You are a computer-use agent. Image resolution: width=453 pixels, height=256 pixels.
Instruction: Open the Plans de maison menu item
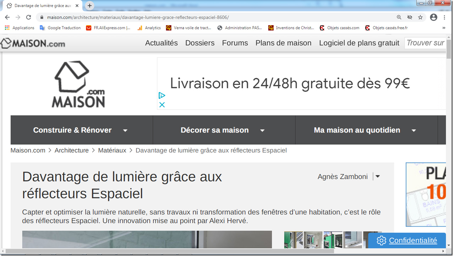[283, 43]
